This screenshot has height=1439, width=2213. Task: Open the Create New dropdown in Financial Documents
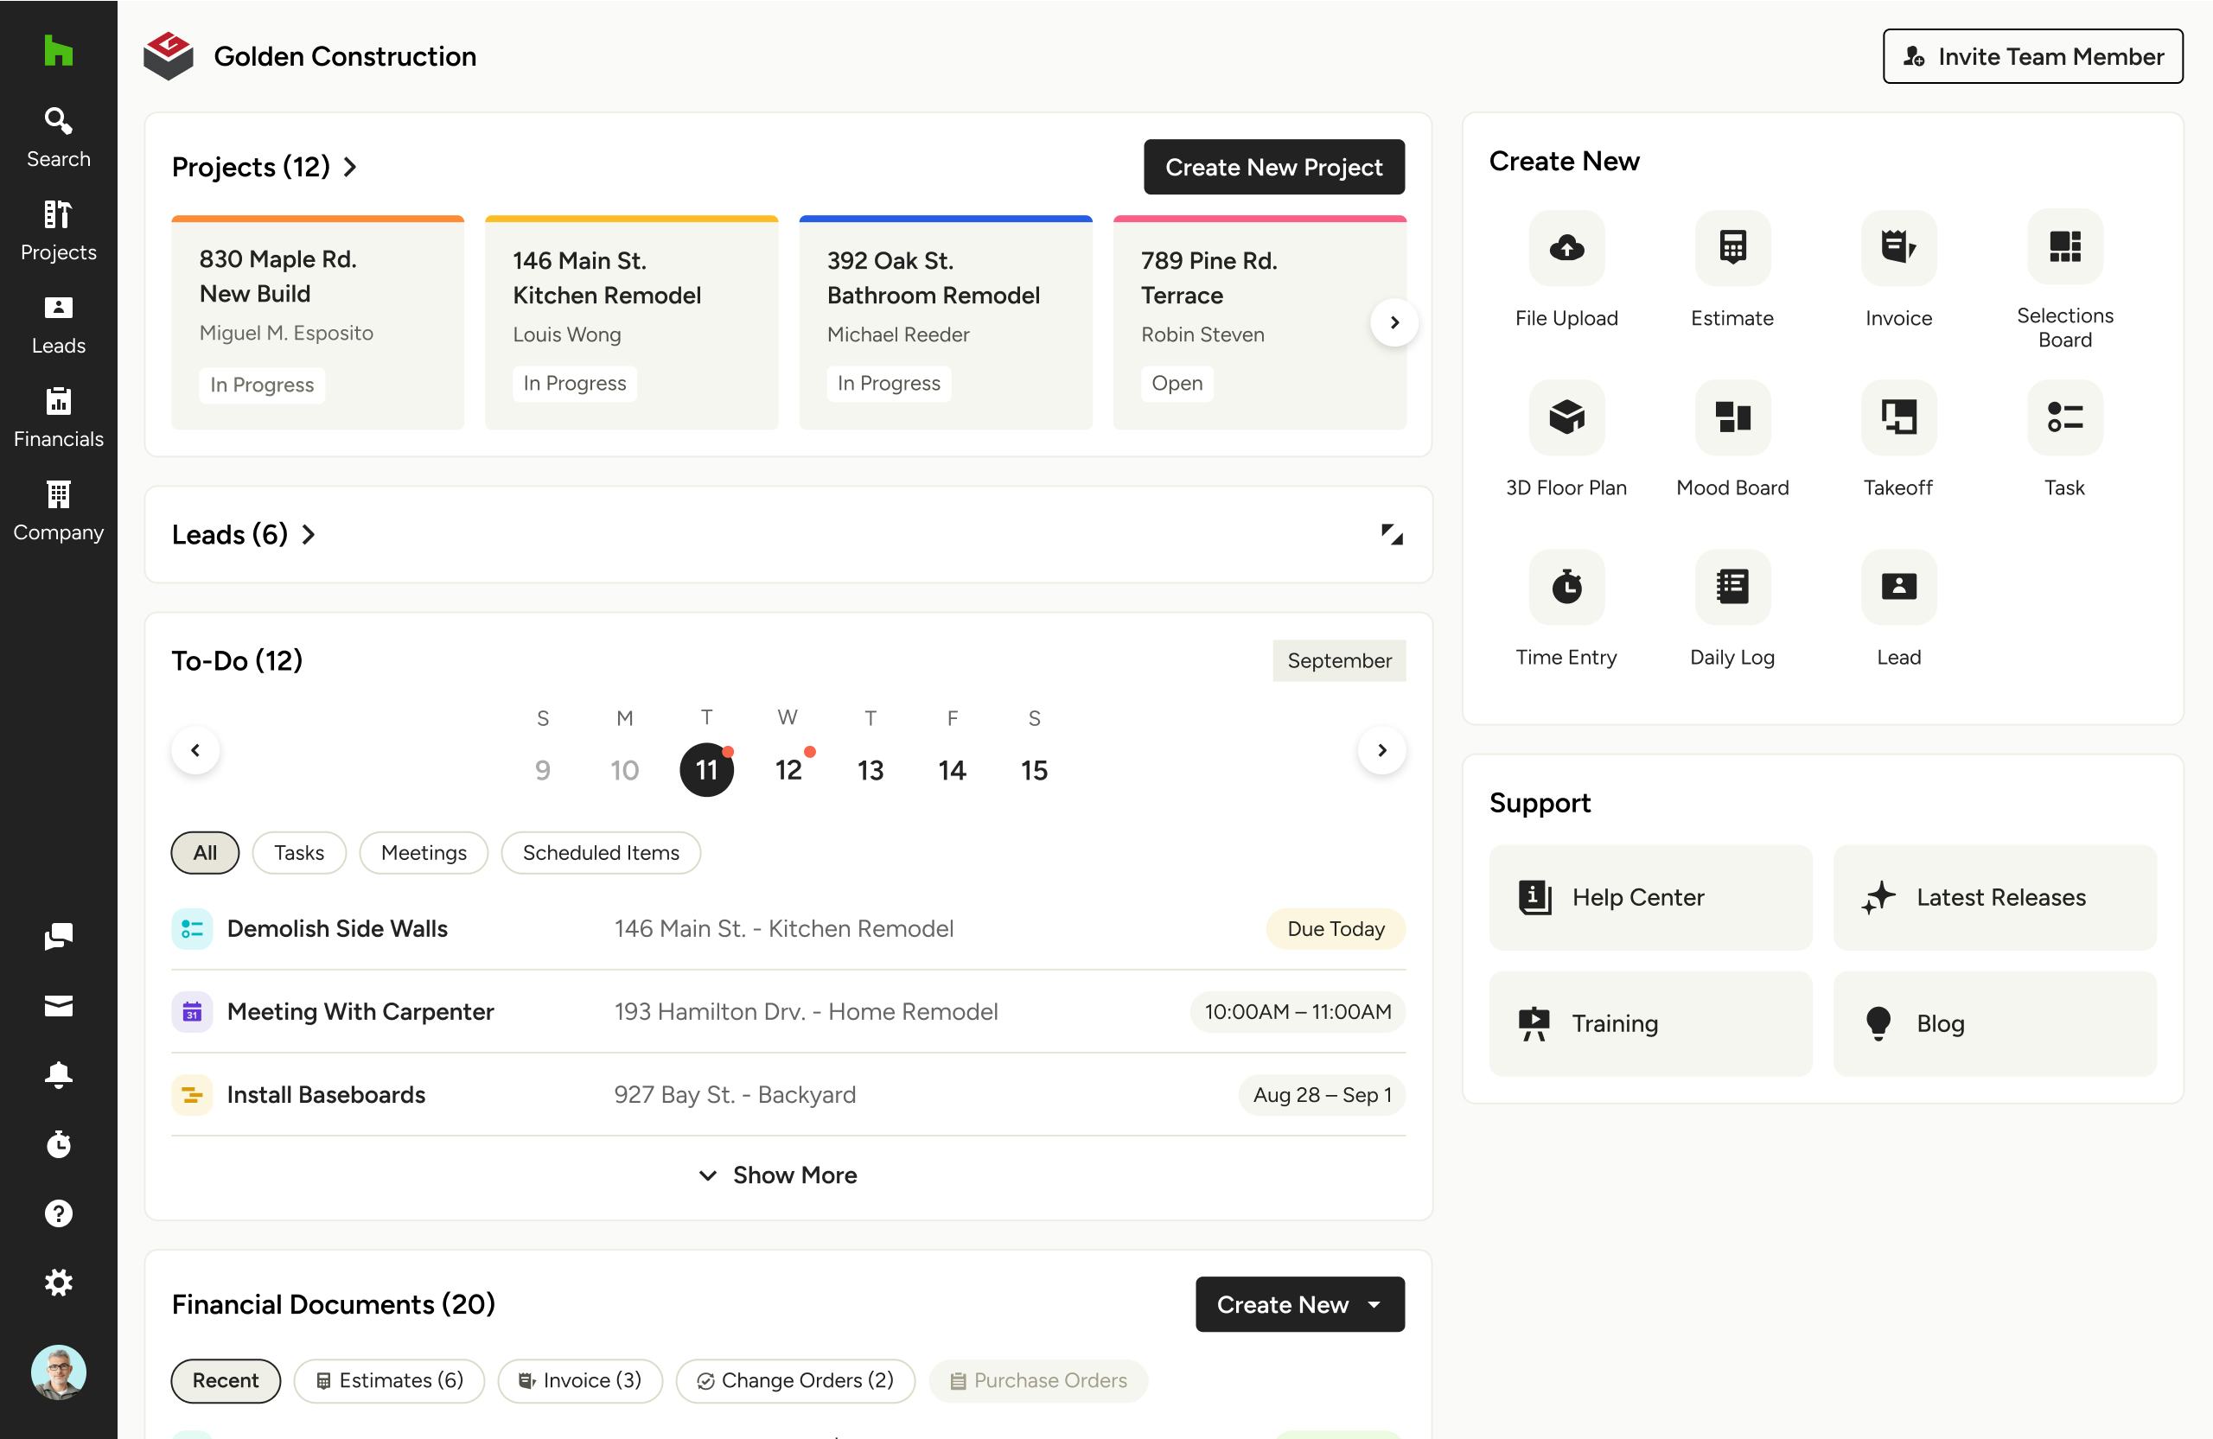pos(1299,1304)
